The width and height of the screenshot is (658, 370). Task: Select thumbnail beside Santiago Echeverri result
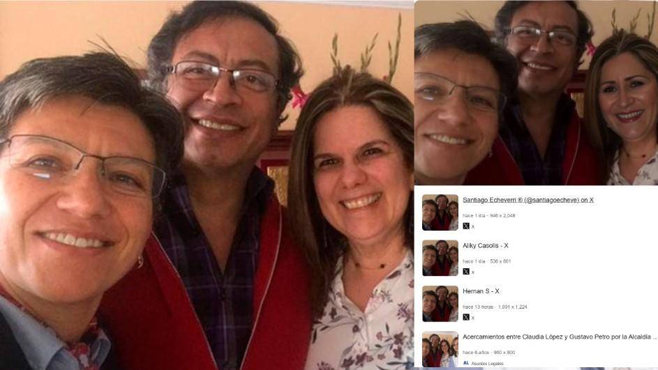(440, 213)
